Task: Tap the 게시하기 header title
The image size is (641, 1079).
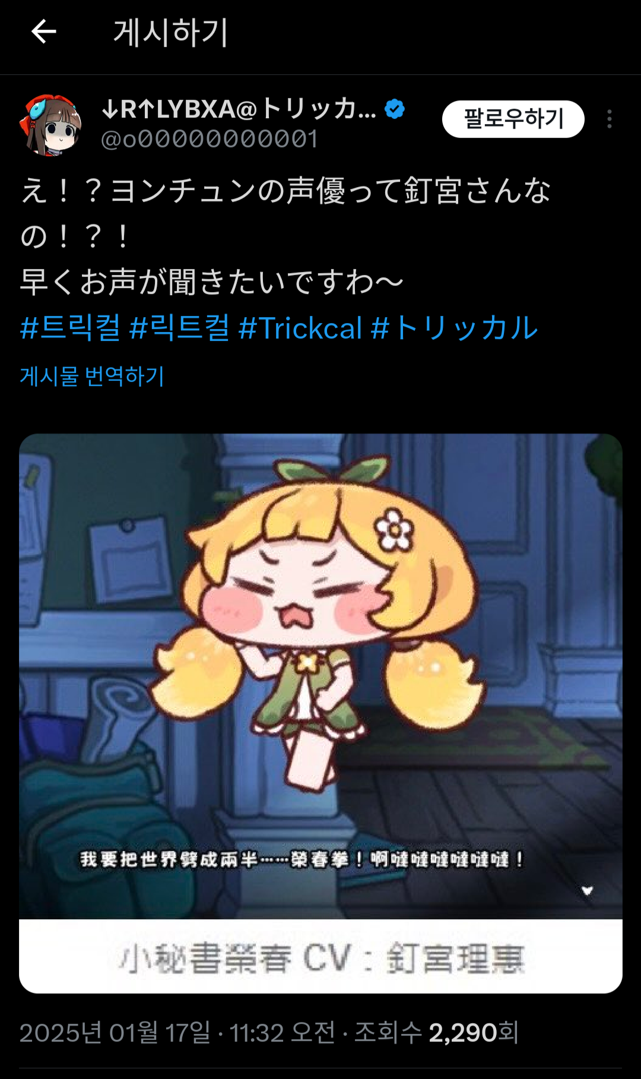Action: point(171,32)
